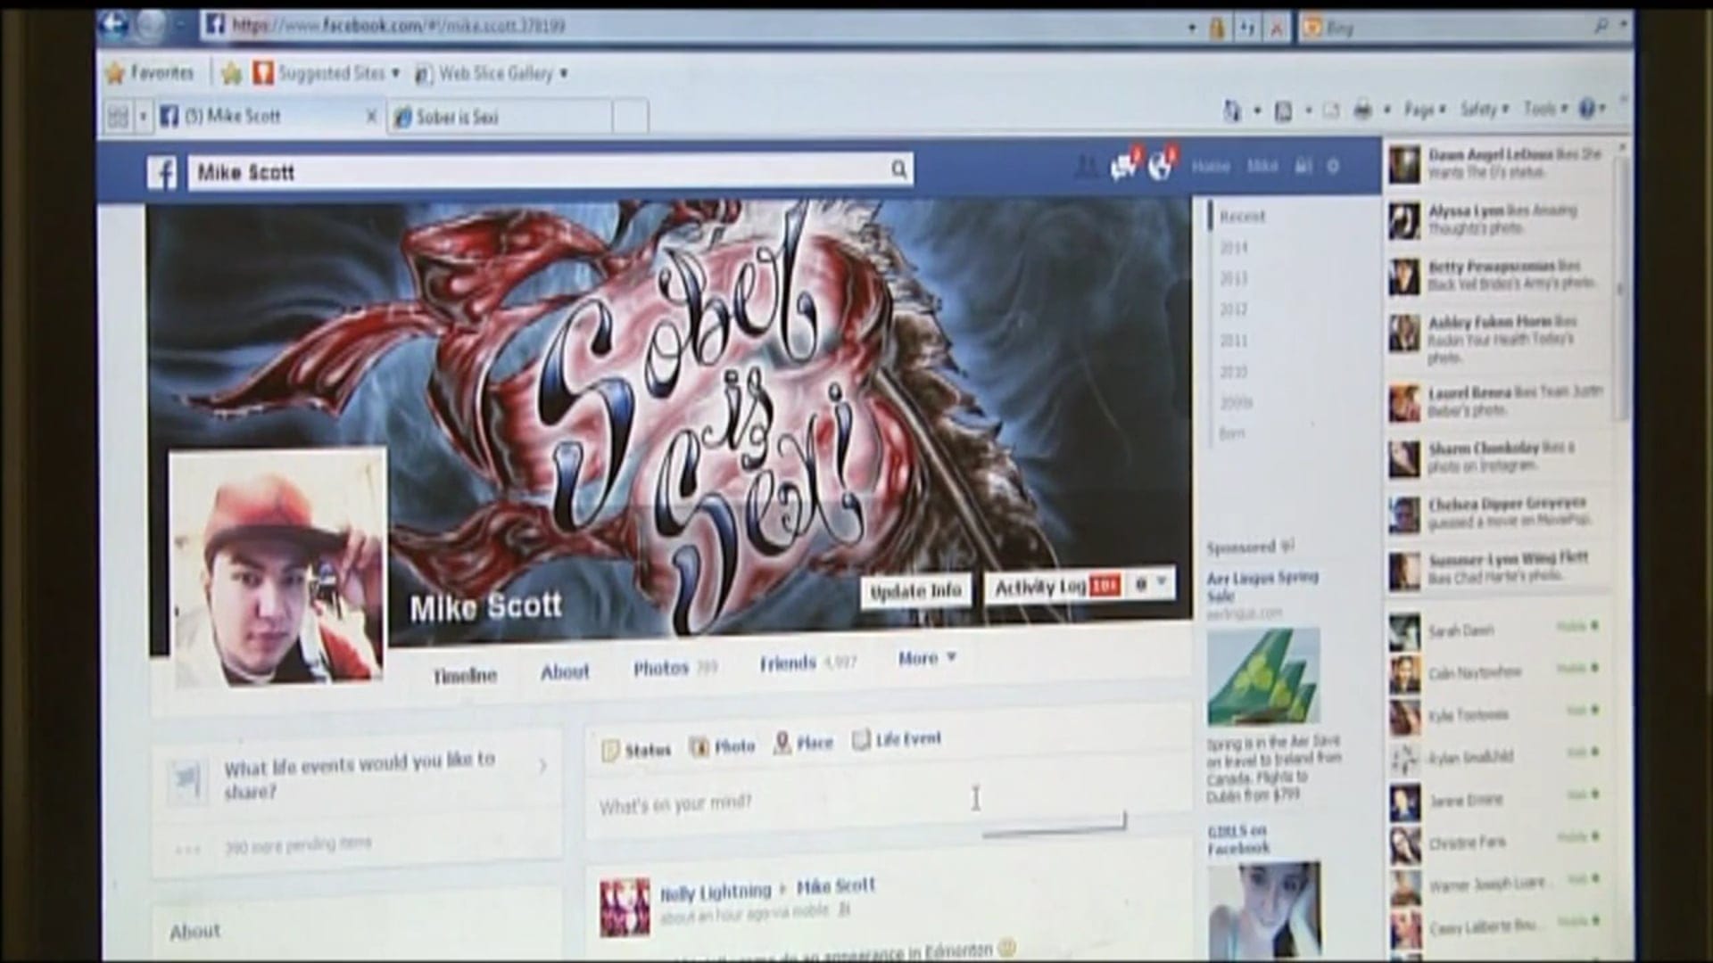This screenshot has width=1713, height=963.
Task: Open the tab list dropdown arrow
Action: tap(143, 117)
